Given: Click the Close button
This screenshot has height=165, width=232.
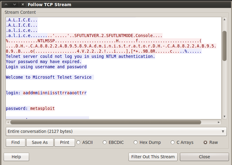Looking at the screenshot, I should (204, 157).
